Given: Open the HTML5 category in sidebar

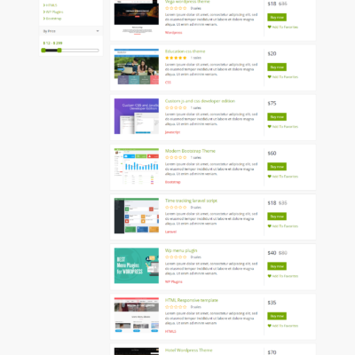Looking at the screenshot, I should click(x=51, y=5).
